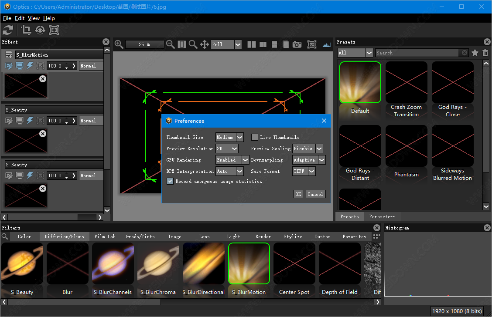
Task: Add a new layer in Effect panel
Action: click(x=9, y=55)
